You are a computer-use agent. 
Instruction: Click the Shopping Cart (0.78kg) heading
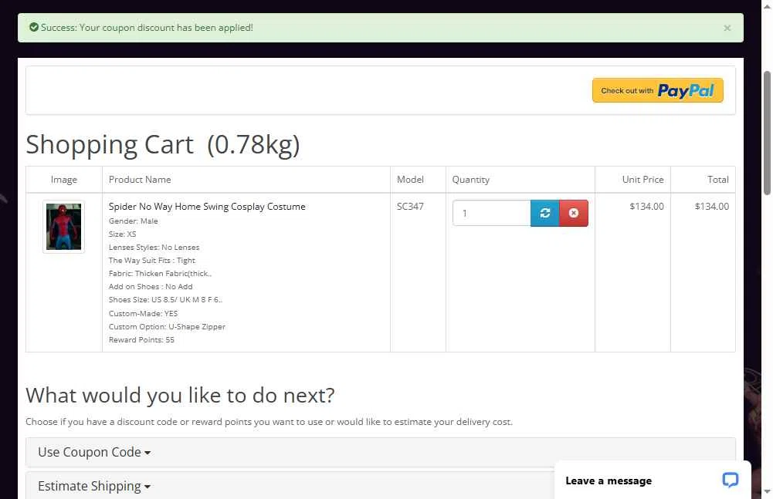pos(163,145)
